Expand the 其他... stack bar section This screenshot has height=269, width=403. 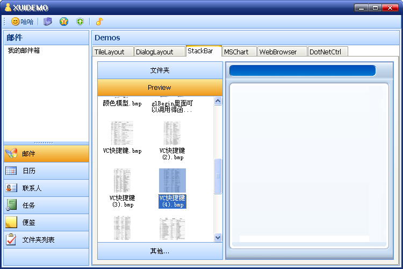click(160, 251)
